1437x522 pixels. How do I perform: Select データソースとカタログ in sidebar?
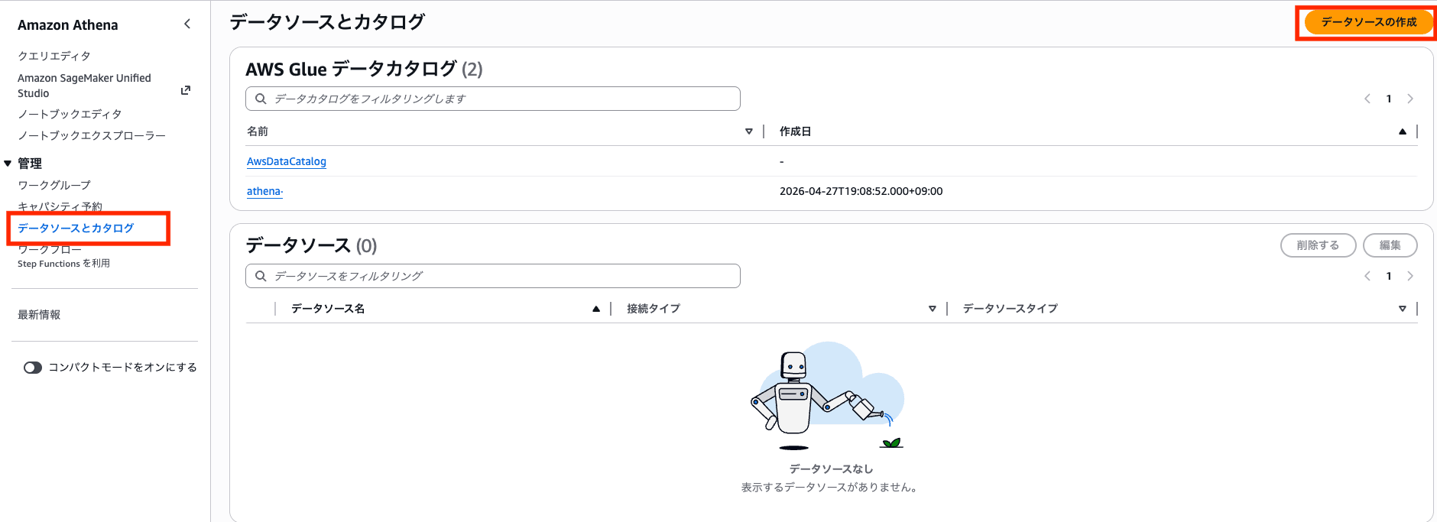pos(76,228)
